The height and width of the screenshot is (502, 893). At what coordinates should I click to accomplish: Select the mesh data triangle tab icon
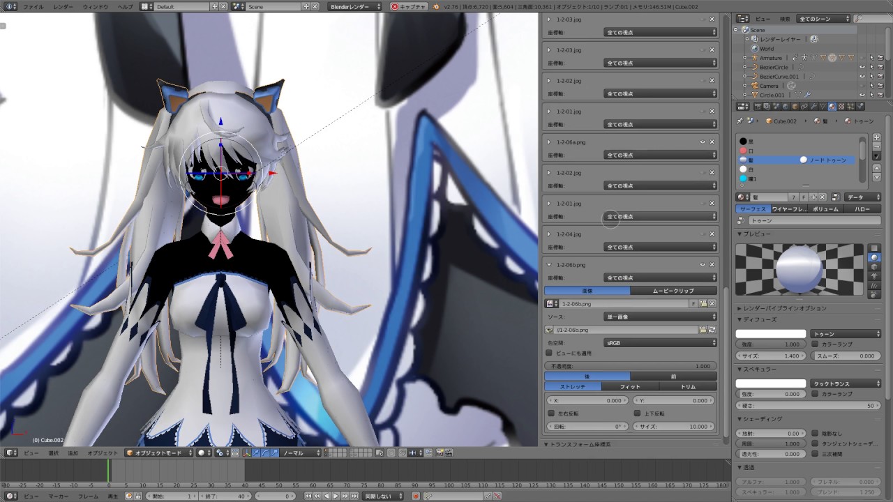point(823,106)
